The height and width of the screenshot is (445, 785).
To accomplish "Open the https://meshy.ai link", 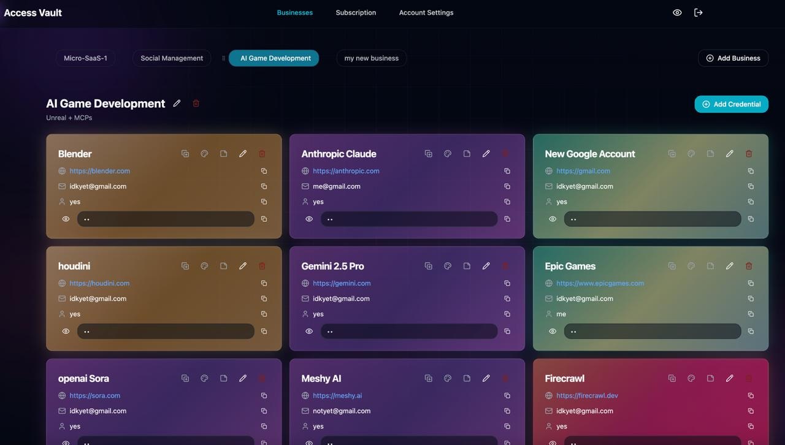I will [337, 395].
